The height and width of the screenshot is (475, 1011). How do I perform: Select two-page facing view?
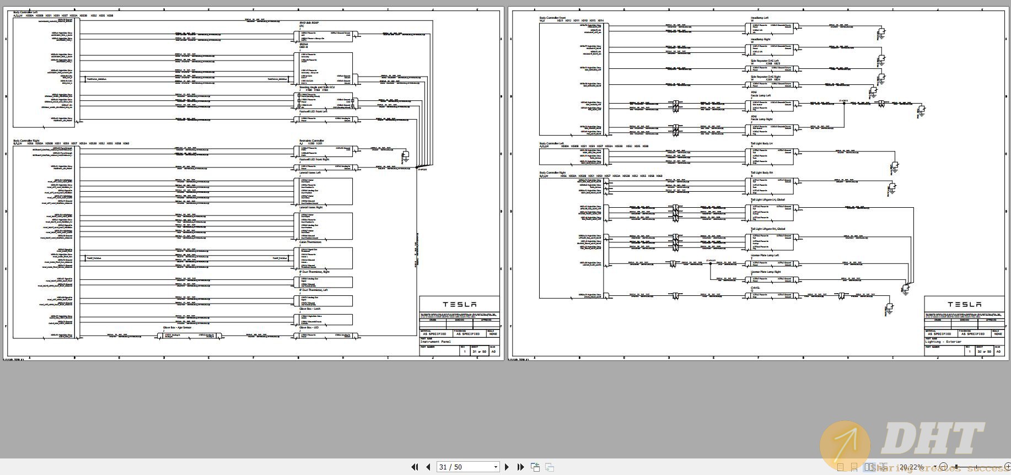(869, 467)
